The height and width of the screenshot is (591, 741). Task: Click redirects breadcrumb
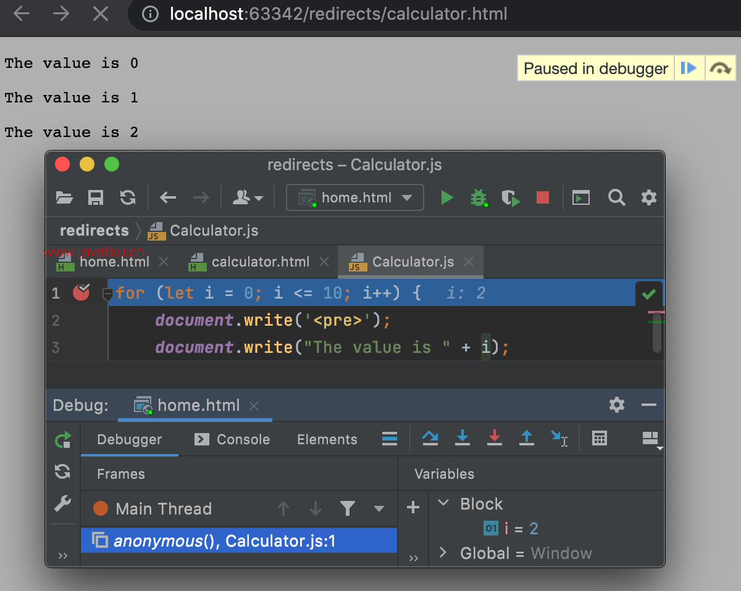(x=94, y=231)
